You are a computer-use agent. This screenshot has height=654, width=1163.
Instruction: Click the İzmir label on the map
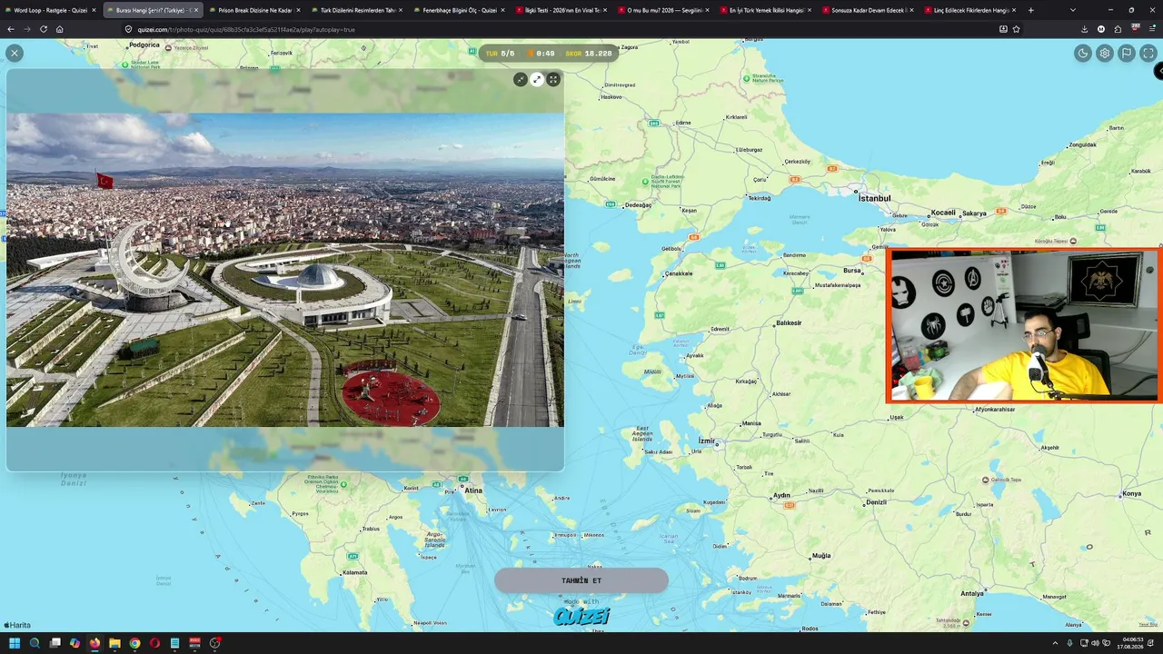(706, 441)
